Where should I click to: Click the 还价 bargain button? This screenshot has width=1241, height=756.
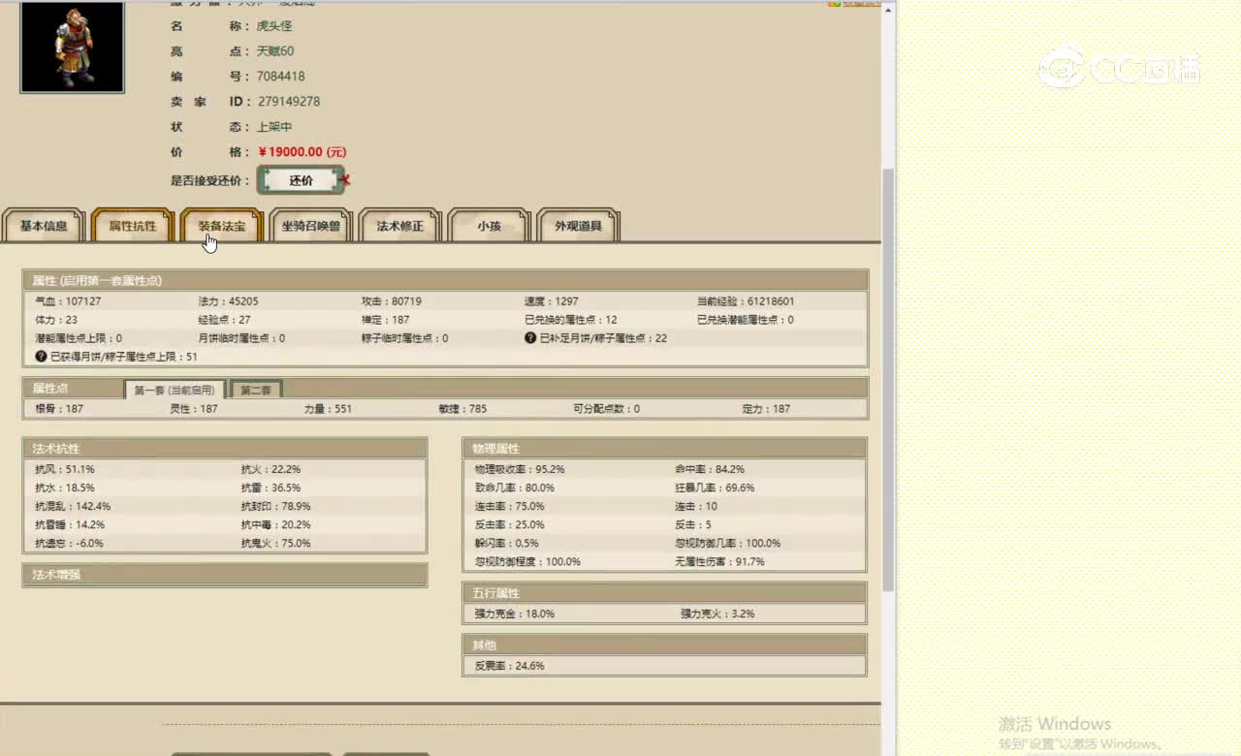pos(302,180)
